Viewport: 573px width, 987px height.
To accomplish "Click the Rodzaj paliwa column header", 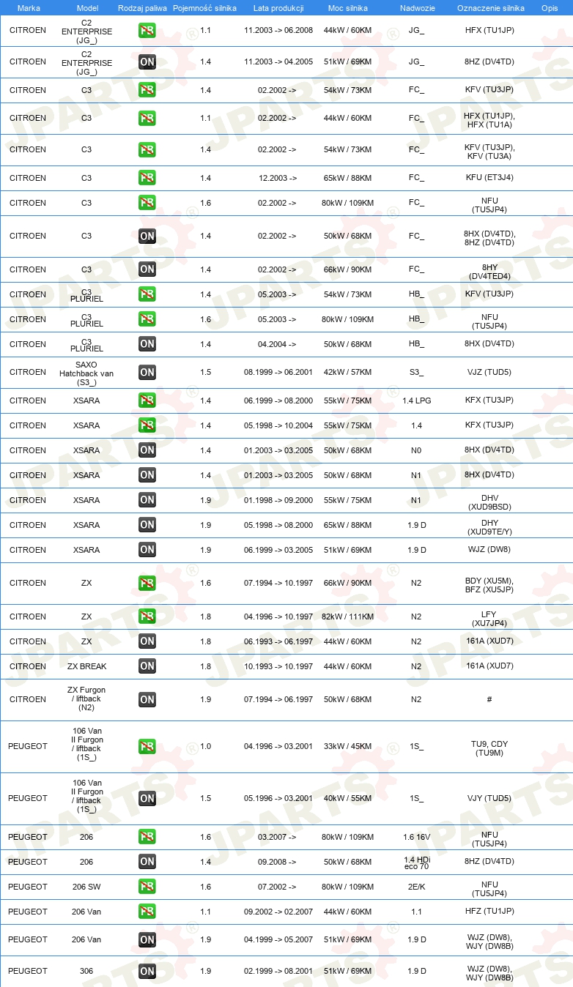I will click(142, 7).
